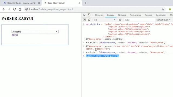The image size is (173, 97).
Task: Open the browser home page
Action: pos(20,9)
